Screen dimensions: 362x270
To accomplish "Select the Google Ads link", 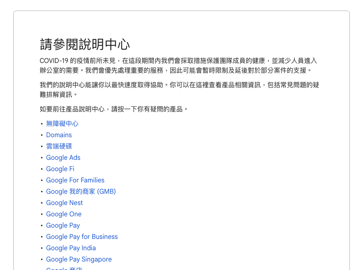I will tap(63, 157).
